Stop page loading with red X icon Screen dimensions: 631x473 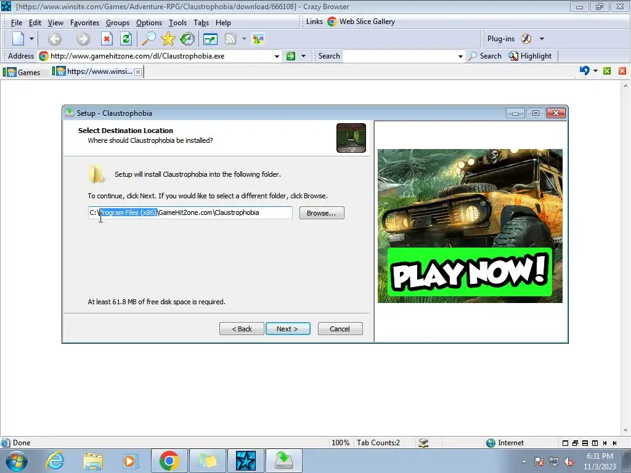point(106,39)
